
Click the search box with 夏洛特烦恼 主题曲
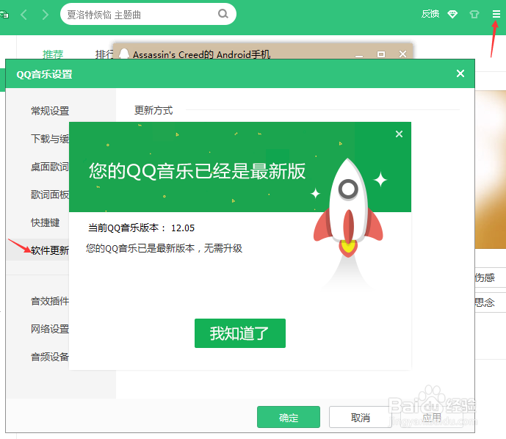148,14
